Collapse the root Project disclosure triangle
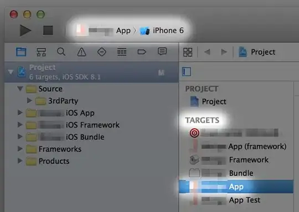The height and width of the screenshot is (212, 299). (x=11, y=72)
